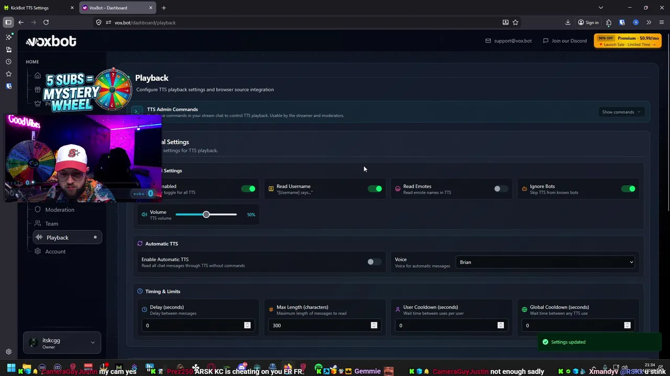Viewport: 670px width, 376px height.
Task: Click the Global Cooldown globe icon
Action: (x=524, y=310)
